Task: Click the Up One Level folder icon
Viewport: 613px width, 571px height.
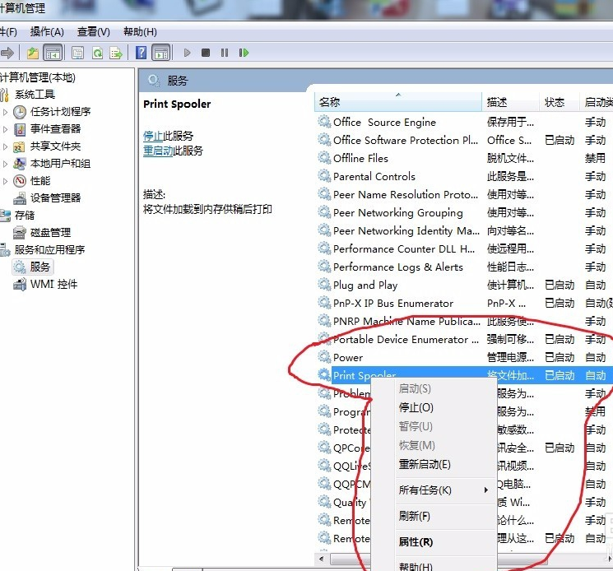Action: pyautogui.click(x=33, y=53)
